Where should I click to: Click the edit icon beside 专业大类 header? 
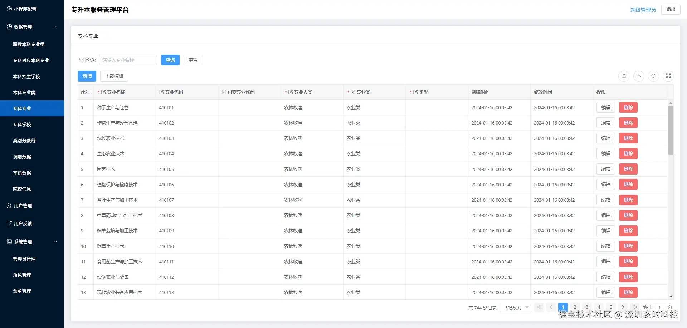pyautogui.click(x=291, y=92)
